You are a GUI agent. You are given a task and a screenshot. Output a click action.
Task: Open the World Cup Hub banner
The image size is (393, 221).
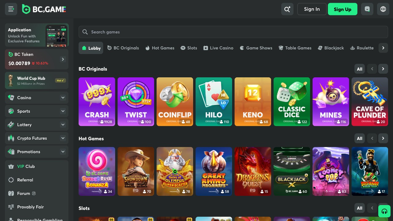[37, 80]
